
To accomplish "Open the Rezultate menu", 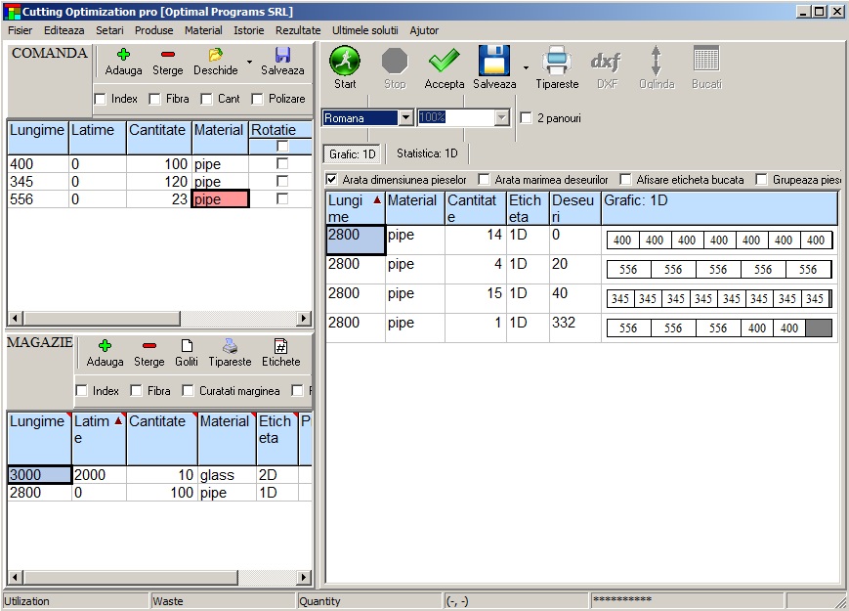I will pyautogui.click(x=298, y=30).
